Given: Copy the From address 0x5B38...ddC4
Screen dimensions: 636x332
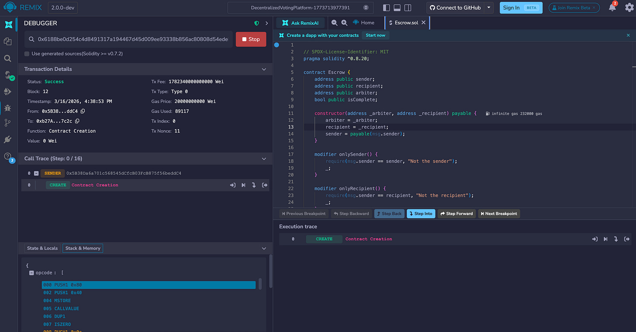Looking at the screenshot, I should pyautogui.click(x=83, y=111).
